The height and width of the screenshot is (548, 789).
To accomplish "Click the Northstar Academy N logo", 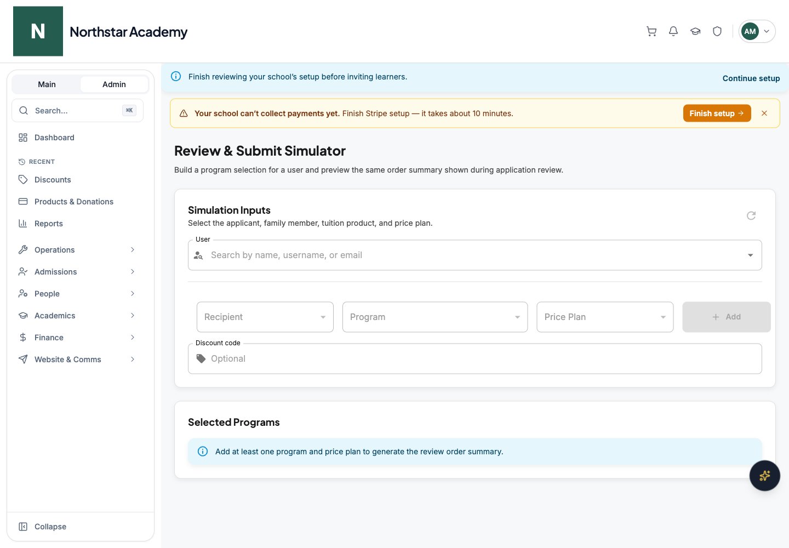I will click(38, 31).
